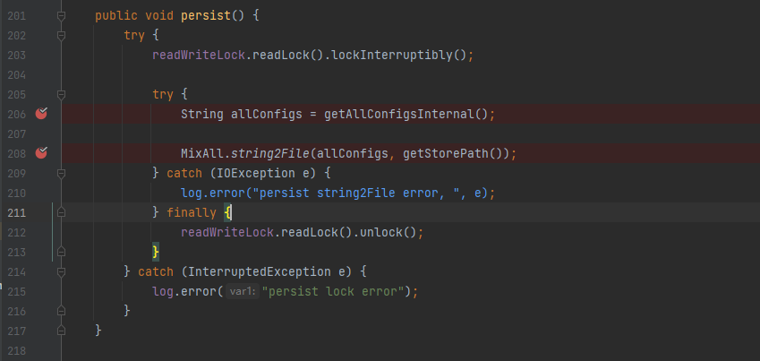Screen dimensions: 760x361
Task: Click the "persist lock error" string literal
Action: (x=333, y=292)
